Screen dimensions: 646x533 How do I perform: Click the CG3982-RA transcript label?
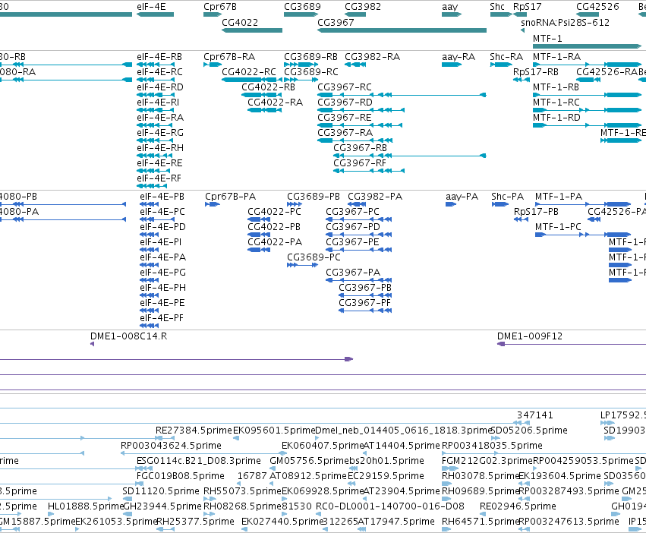pyautogui.click(x=373, y=56)
